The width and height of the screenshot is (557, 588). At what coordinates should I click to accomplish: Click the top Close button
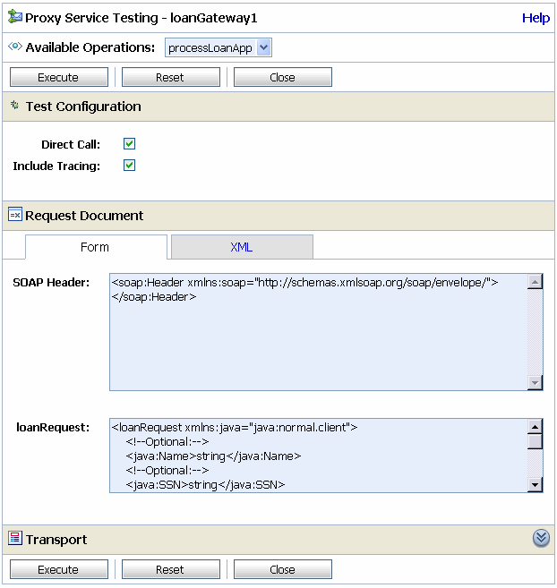(x=283, y=77)
